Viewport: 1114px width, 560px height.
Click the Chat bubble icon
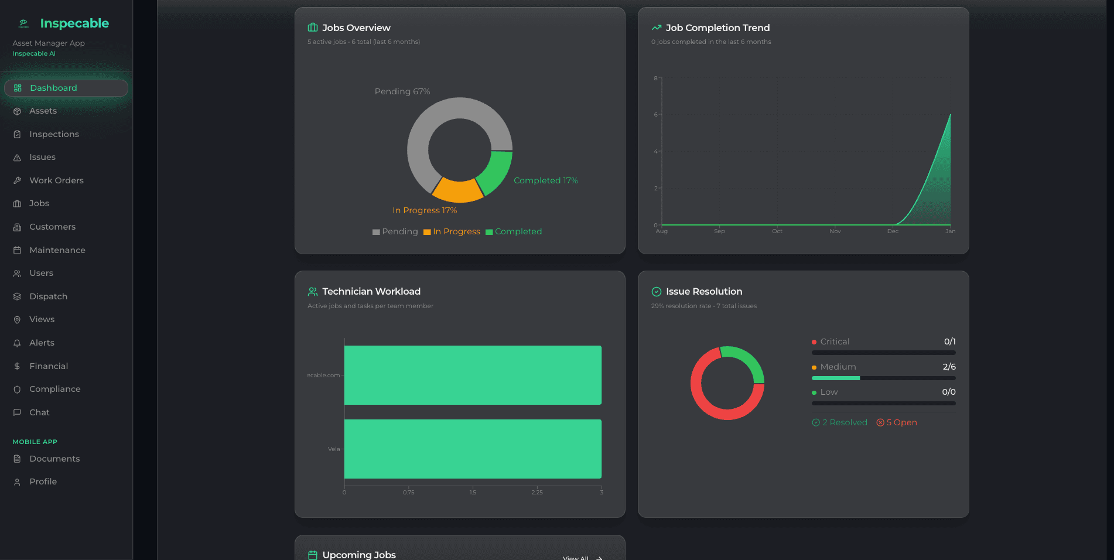(x=17, y=412)
